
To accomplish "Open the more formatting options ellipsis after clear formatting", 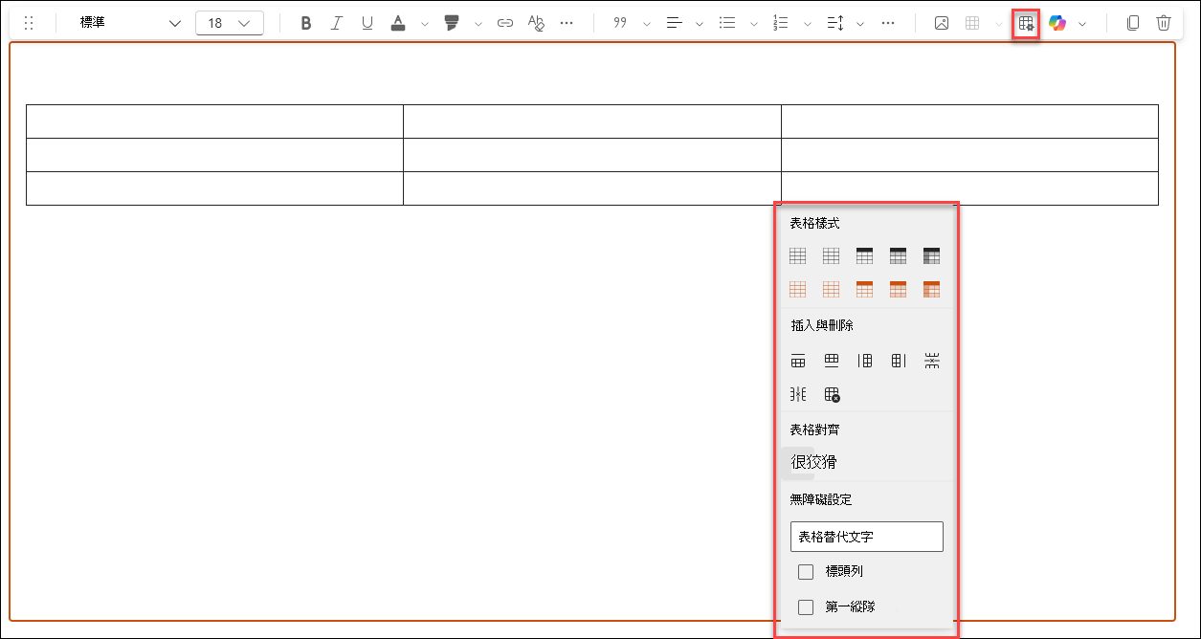I will (x=567, y=24).
